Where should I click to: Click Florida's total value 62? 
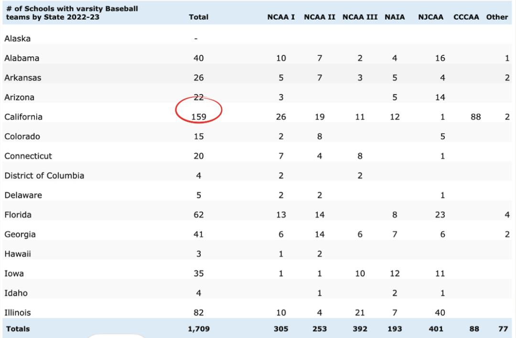198,215
